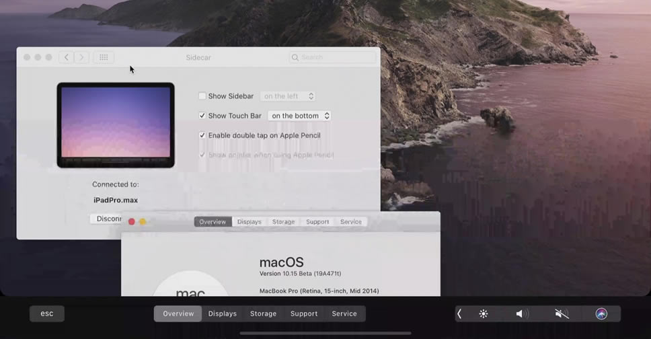Open the sidebar position 'on the left' dropdown

(288, 96)
